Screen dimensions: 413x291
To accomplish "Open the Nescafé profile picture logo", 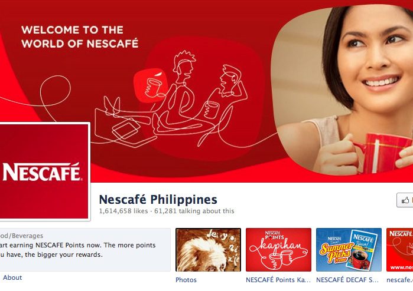I will (44, 171).
